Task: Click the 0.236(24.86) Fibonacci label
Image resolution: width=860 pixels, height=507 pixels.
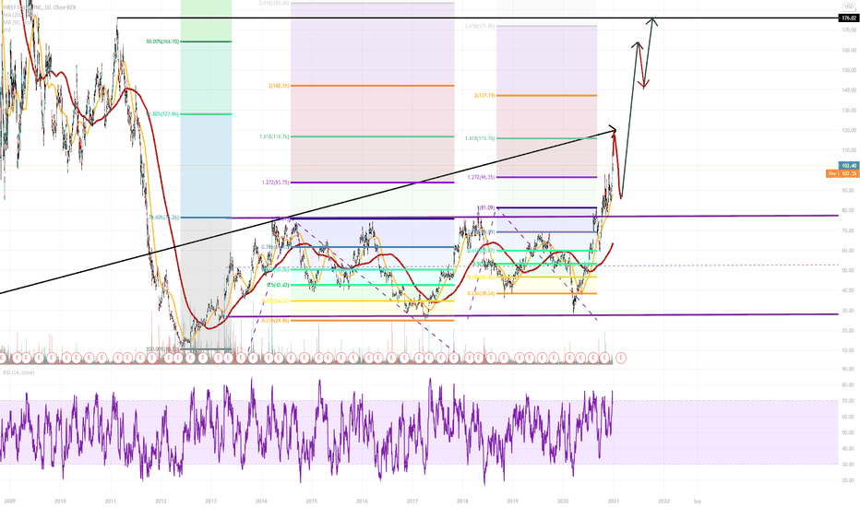Action: click(275, 321)
